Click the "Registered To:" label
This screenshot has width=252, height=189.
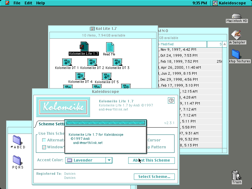(x=49, y=174)
